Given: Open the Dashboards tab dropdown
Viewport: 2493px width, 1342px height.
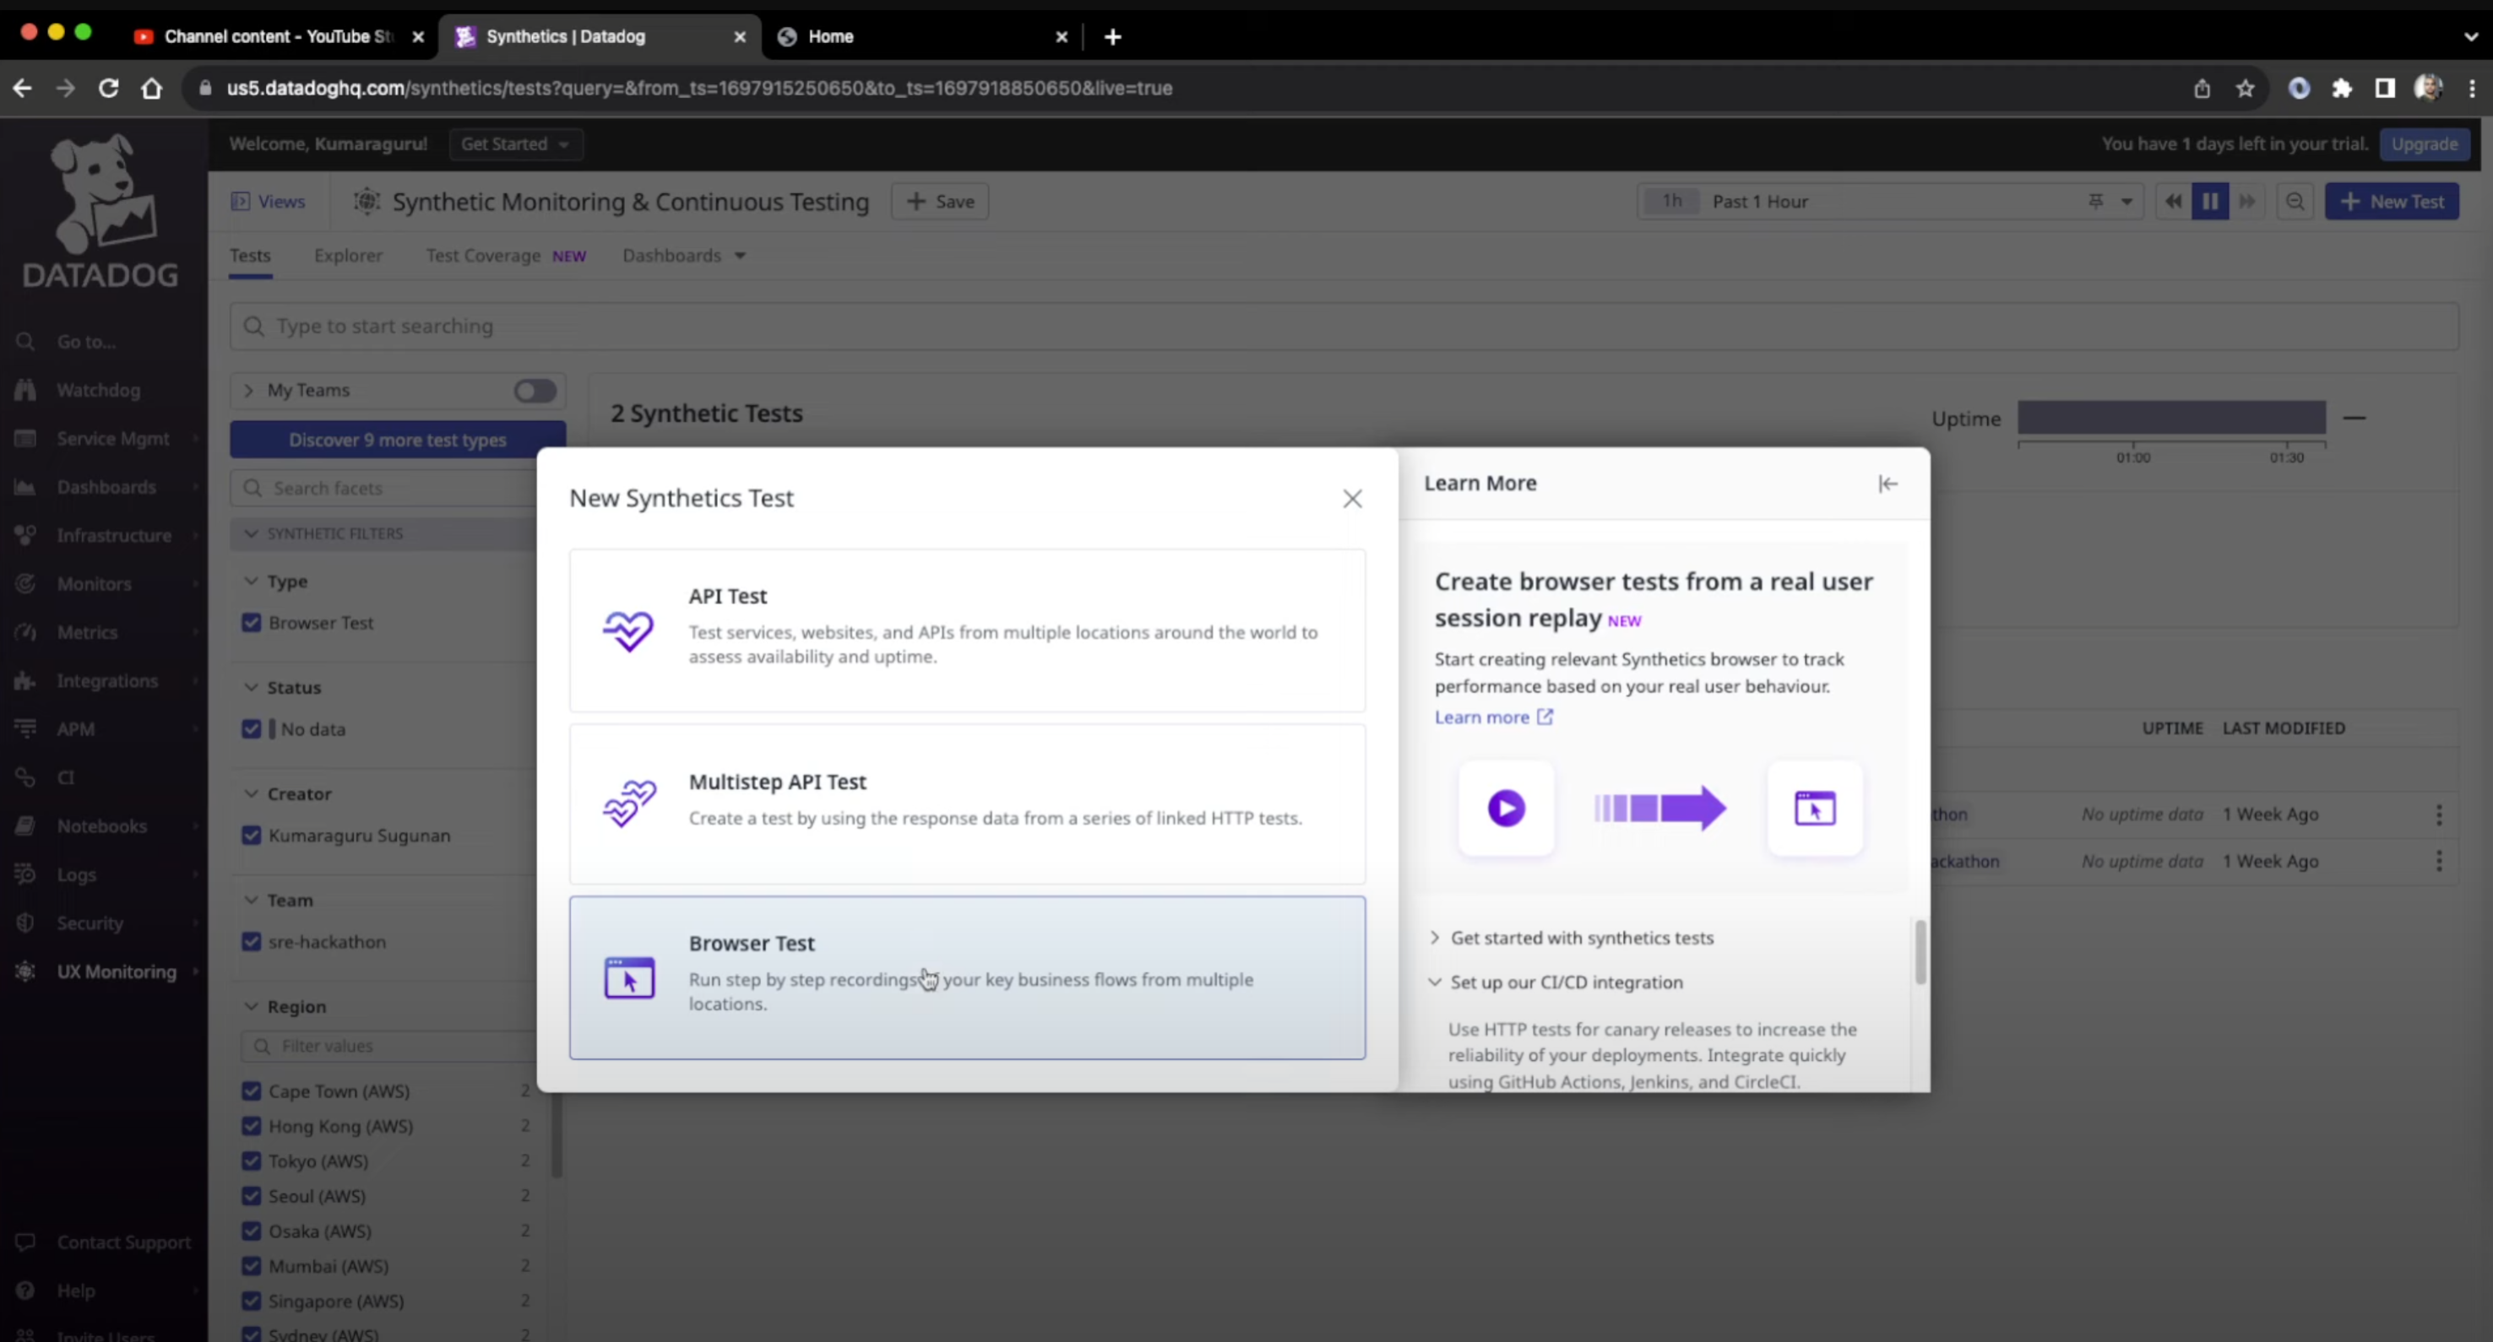Looking at the screenshot, I should (684, 256).
